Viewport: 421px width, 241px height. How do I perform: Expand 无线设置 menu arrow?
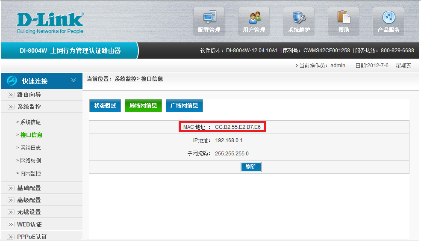coord(11,212)
